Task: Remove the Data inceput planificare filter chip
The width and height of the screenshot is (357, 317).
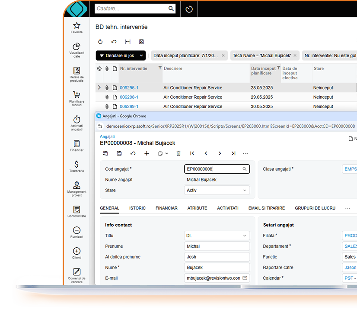Action: pyautogui.click(x=223, y=55)
